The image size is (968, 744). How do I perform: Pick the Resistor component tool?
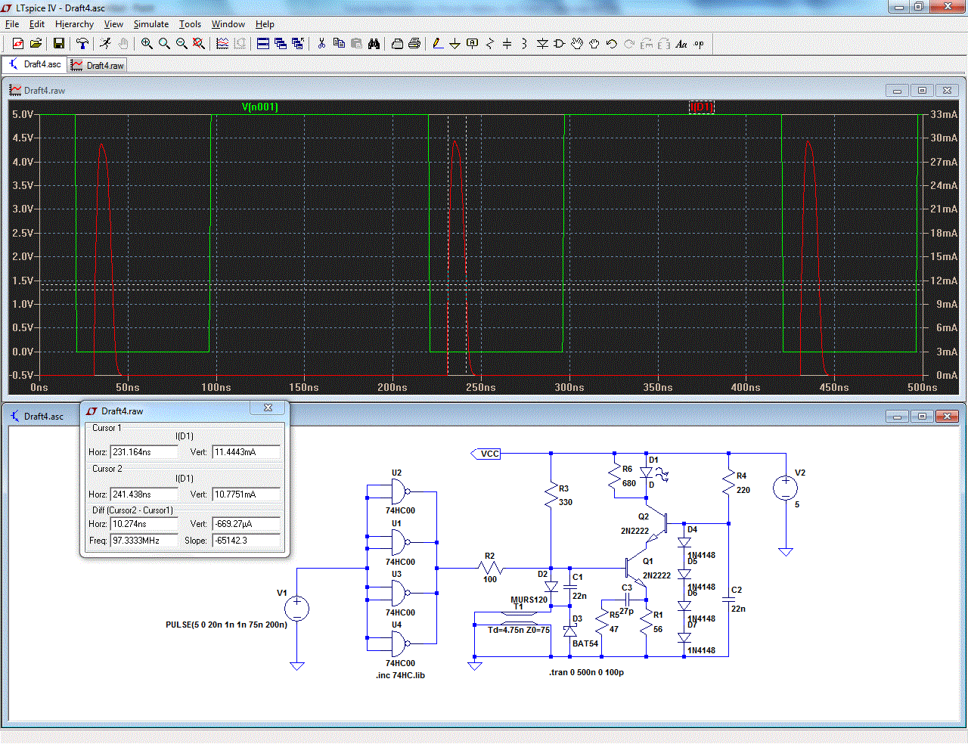489,44
